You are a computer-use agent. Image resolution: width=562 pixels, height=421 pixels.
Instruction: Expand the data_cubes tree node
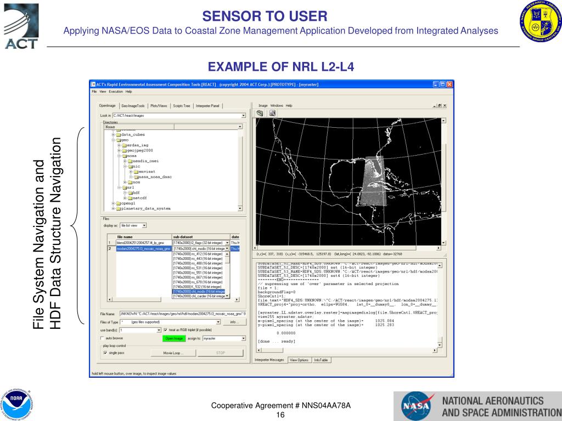[x=113, y=135]
